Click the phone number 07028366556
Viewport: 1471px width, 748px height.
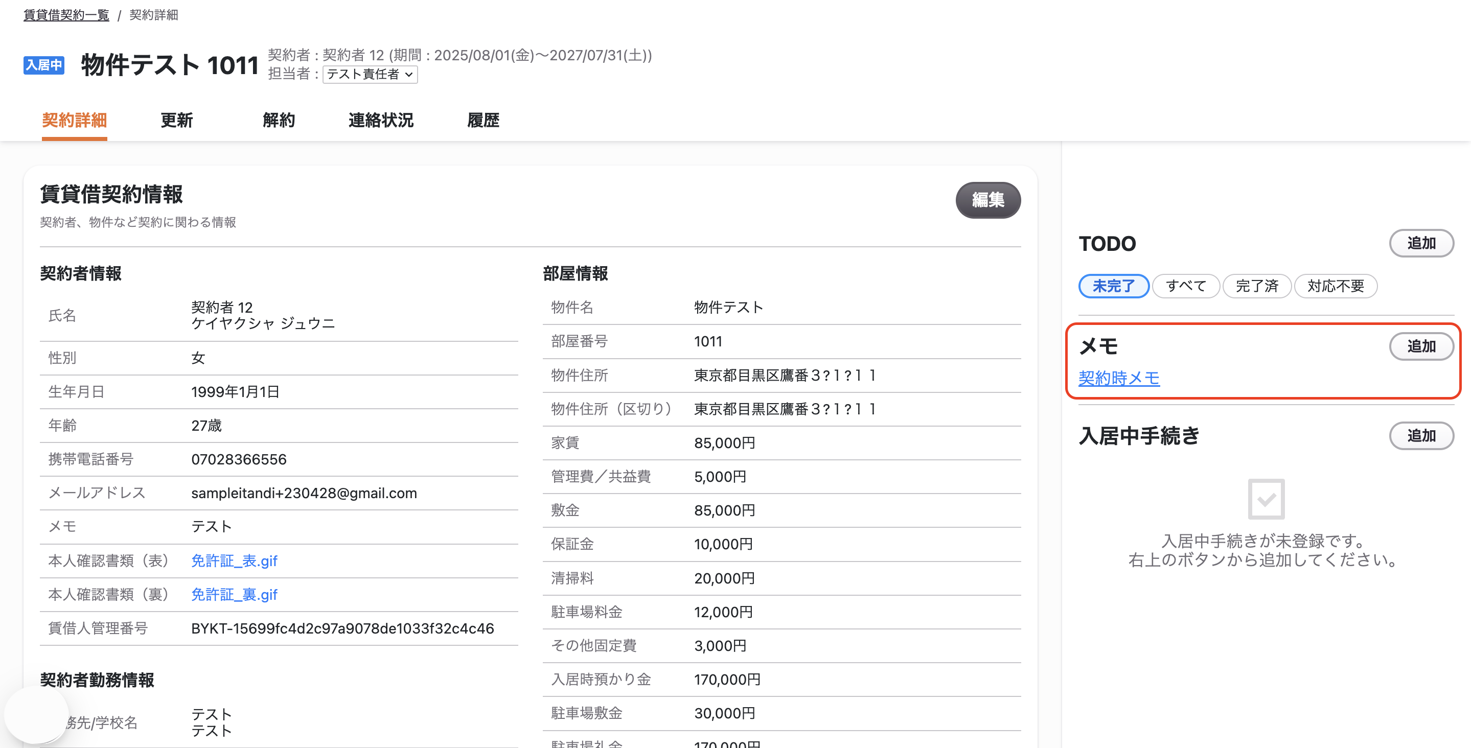[239, 460]
